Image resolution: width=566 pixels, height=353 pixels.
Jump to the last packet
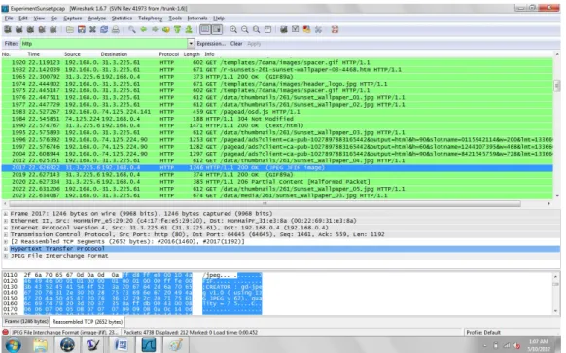[x=189, y=29]
